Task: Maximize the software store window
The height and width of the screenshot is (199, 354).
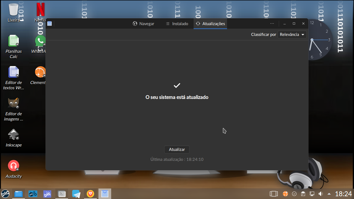Action: [294, 24]
